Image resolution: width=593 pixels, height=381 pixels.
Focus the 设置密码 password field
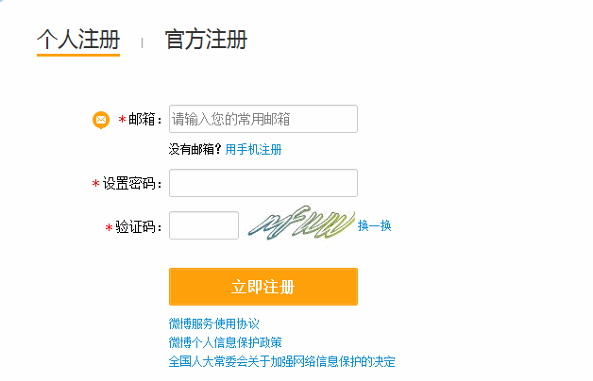coord(263,183)
